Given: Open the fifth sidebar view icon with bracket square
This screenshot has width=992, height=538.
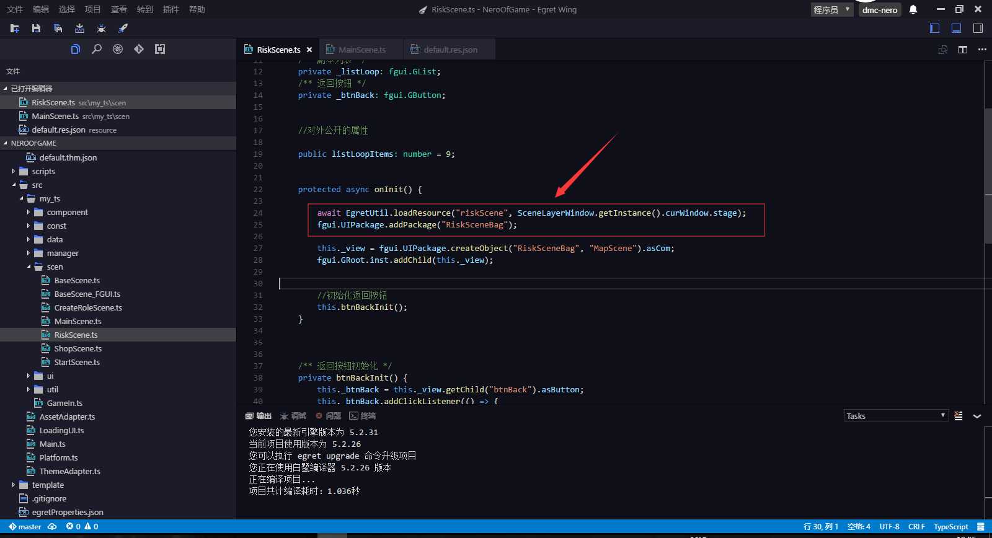Looking at the screenshot, I should point(160,49).
